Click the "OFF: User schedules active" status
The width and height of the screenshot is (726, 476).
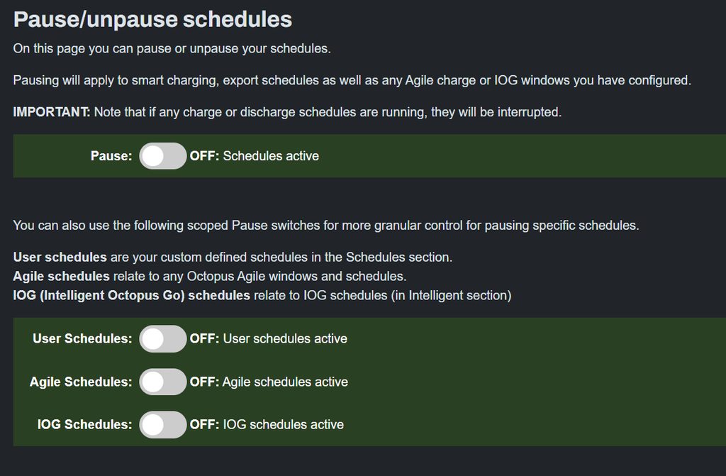click(x=269, y=339)
